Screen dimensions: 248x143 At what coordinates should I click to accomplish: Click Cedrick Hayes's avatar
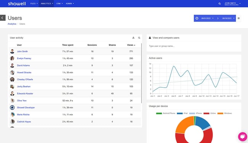pyautogui.click(x=12, y=122)
